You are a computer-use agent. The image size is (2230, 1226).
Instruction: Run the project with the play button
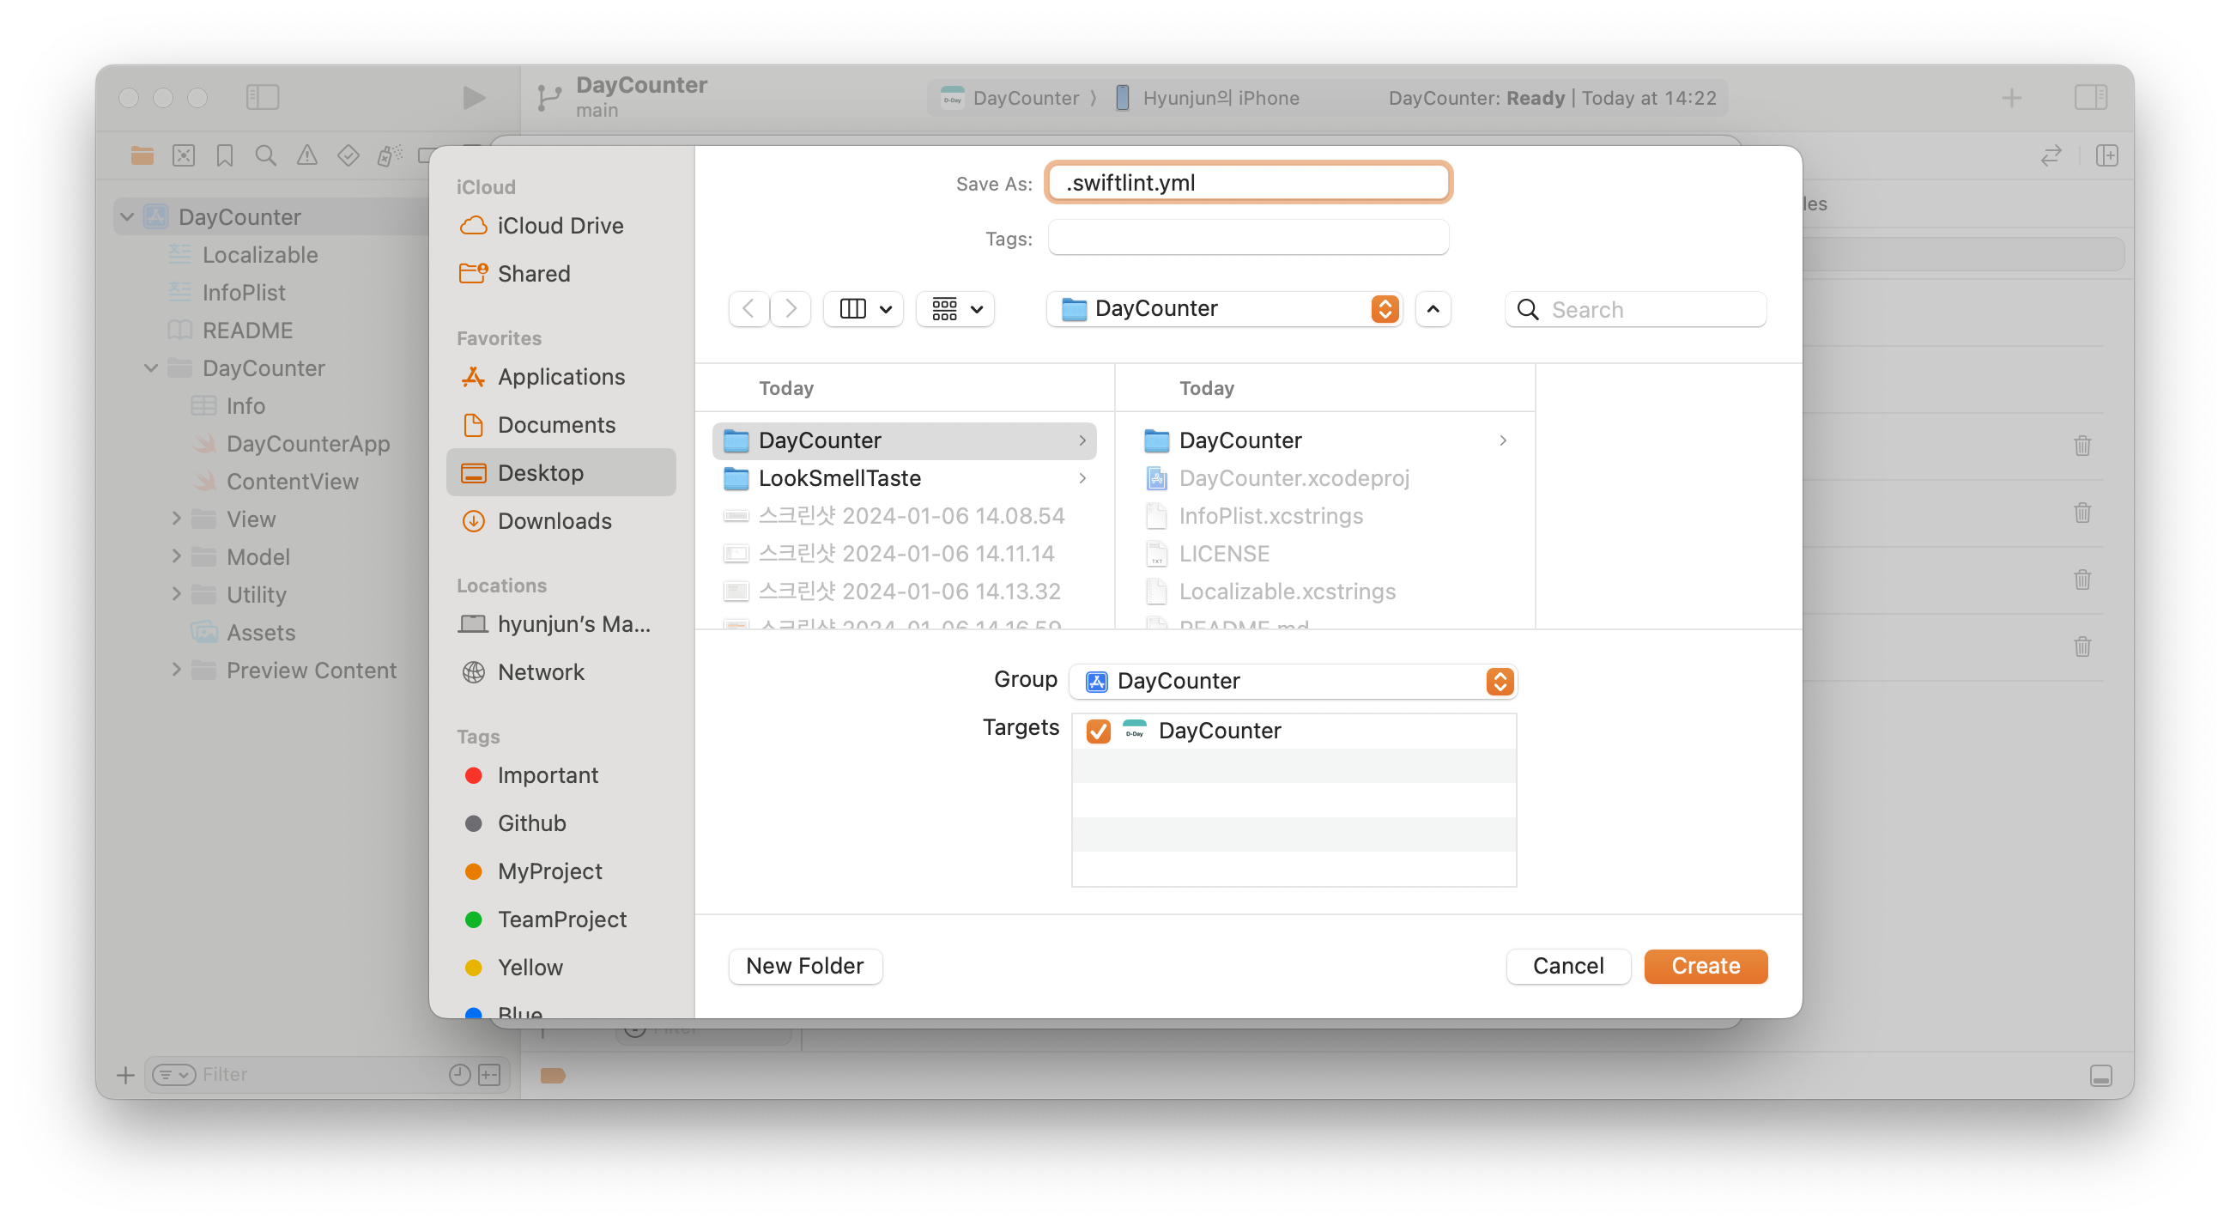pos(473,98)
